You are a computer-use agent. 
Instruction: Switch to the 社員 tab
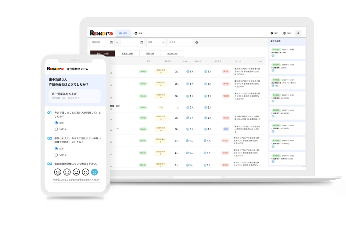pyautogui.click(x=138, y=33)
